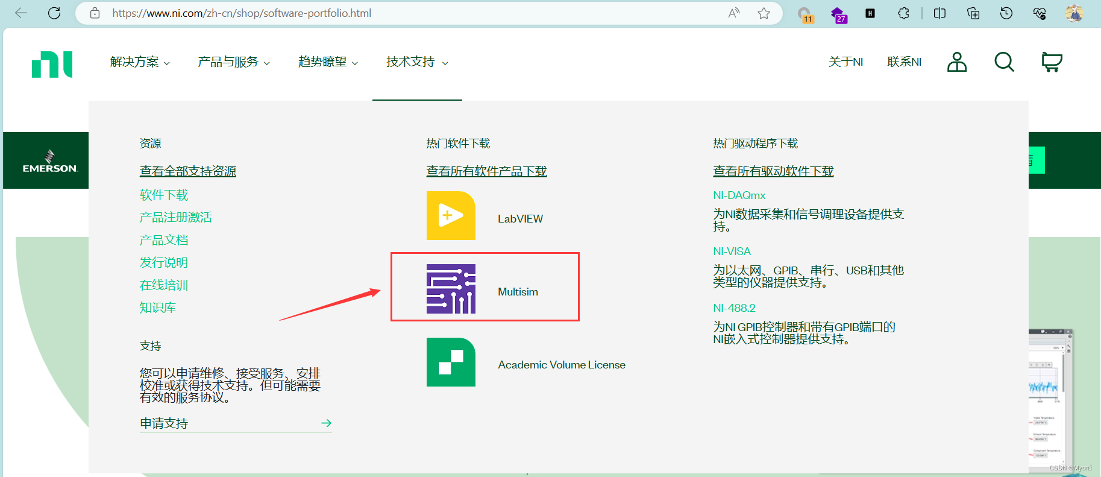Open the site search magnifier icon
This screenshot has width=1101, height=477.
pyautogui.click(x=1004, y=62)
